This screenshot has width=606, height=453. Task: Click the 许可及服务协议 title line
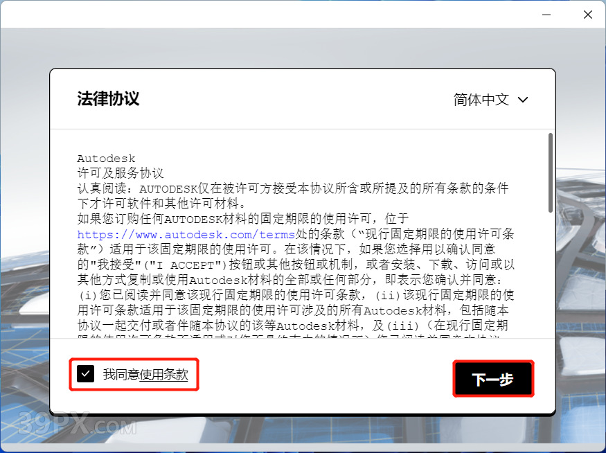pyautogui.click(x=121, y=173)
